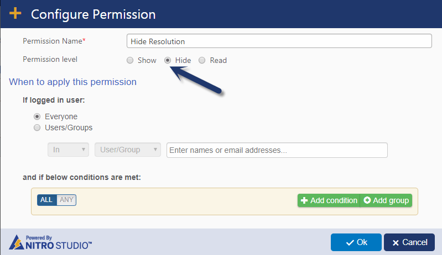
Task: Open the In operator dropdown
Action: pyautogui.click(x=69, y=150)
